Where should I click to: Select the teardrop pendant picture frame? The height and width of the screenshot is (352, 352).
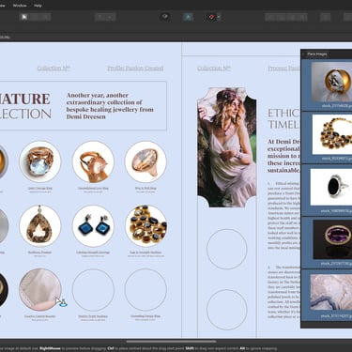40,226
